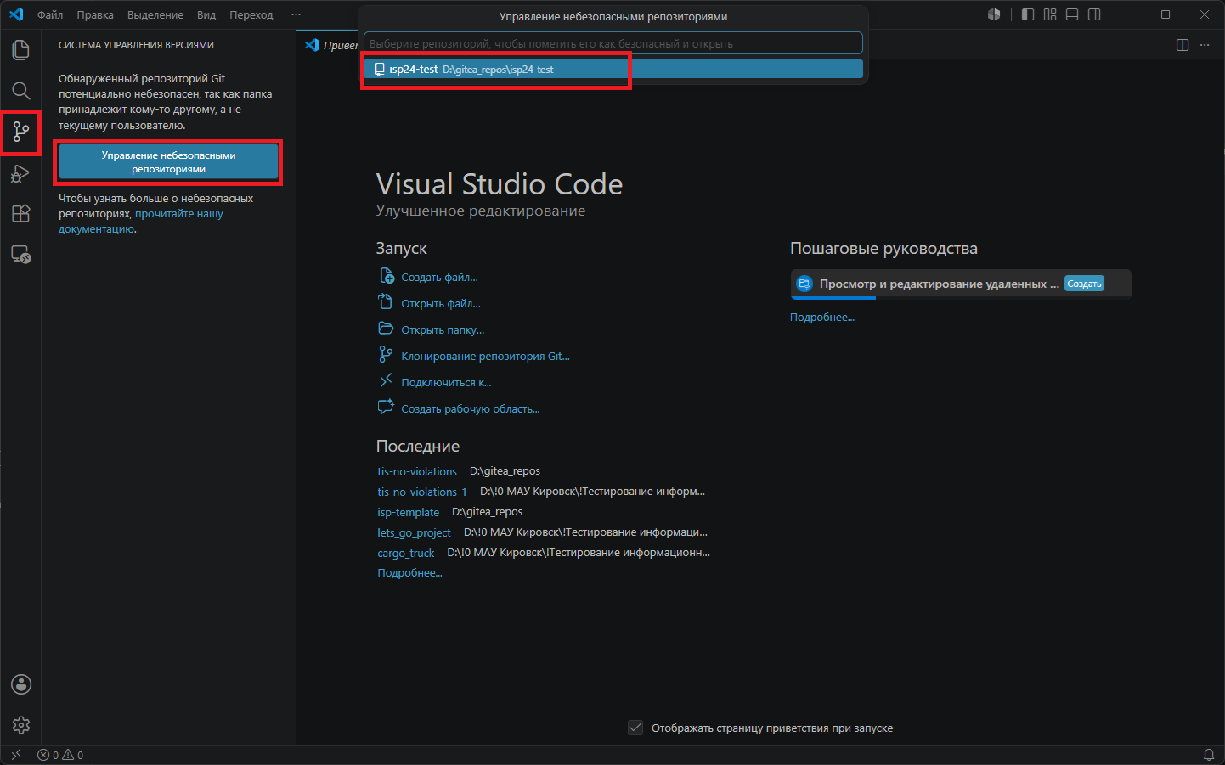Open the Переход menu
Screen dimensions: 1225x765
(x=251, y=14)
